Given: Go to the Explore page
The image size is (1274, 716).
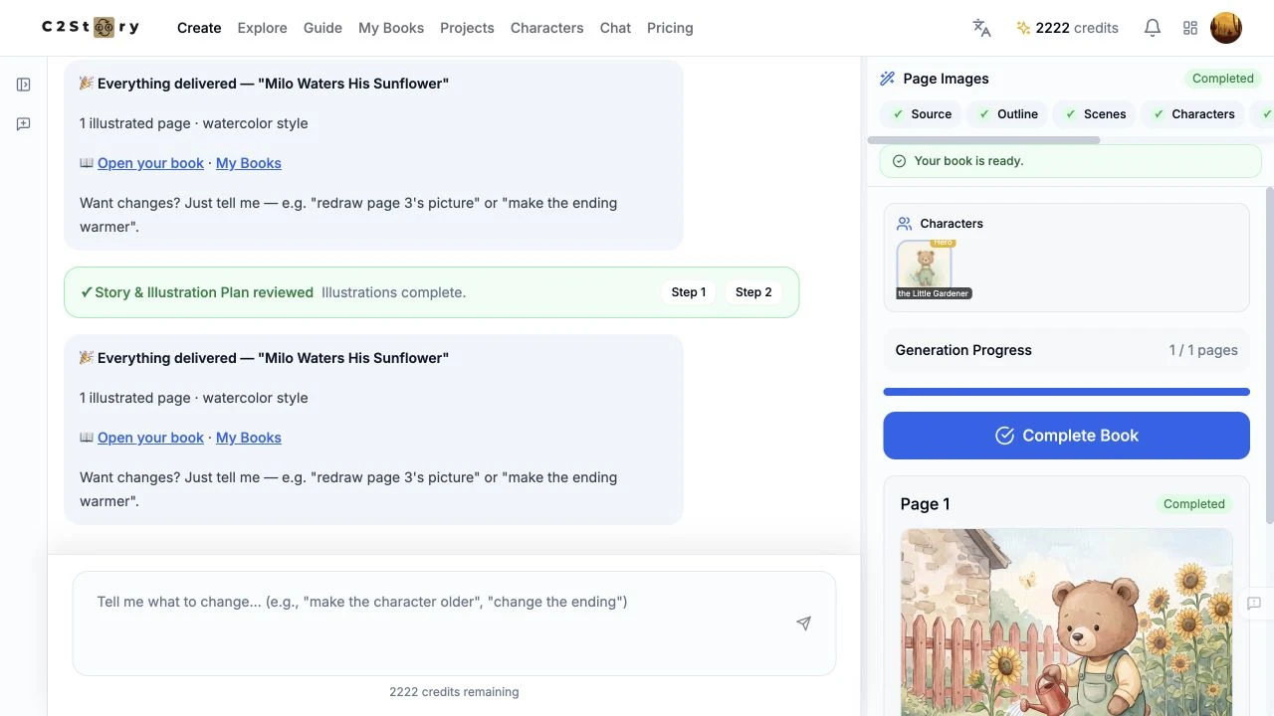Looking at the screenshot, I should (263, 28).
